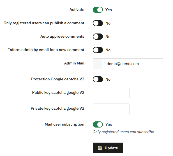Turn off Mail user subscription

[98, 124]
